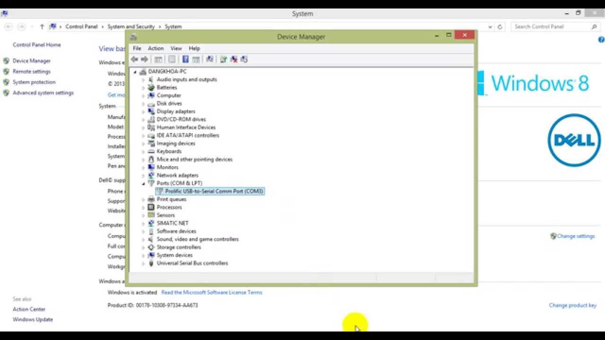Viewport: 605px width, 340px height.
Task: Open Windows Update link
Action: [x=33, y=320]
